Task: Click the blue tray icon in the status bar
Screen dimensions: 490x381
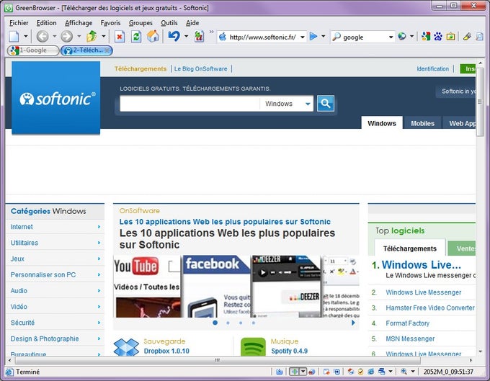Action: coord(279,372)
